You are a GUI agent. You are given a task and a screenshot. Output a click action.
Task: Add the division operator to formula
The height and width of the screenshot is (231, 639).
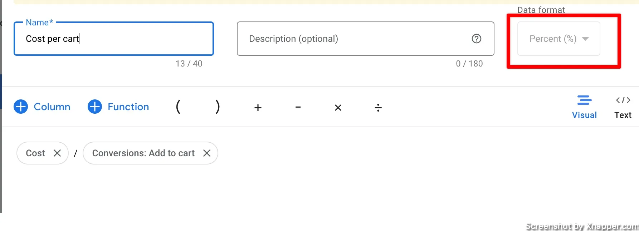point(378,107)
